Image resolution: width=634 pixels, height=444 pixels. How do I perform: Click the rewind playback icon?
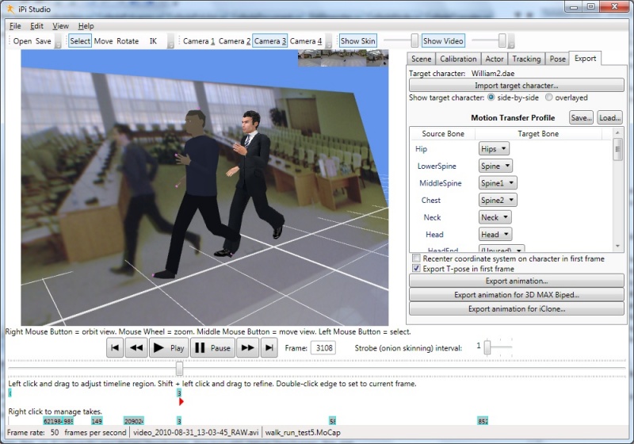pyautogui.click(x=136, y=348)
